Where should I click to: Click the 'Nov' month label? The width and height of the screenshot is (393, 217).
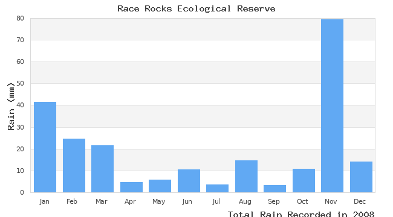pos(331,201)
